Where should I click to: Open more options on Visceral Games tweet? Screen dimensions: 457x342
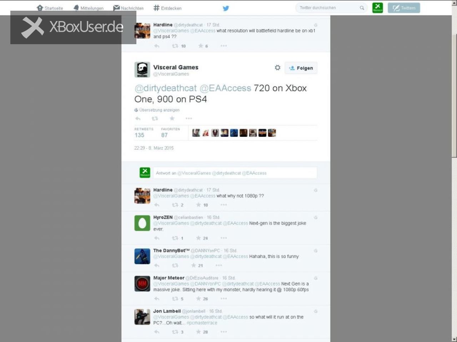pos(189,119)
